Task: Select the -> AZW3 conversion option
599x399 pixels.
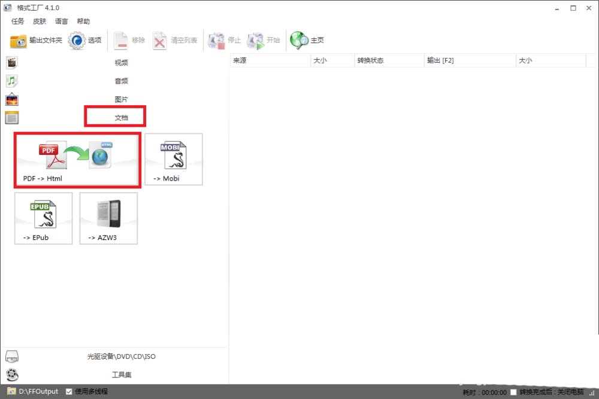Action: point(108,218)
